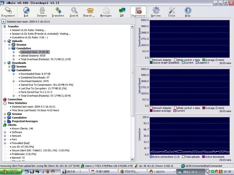Click the Downloads globe icon in tree
This screenshot has height=175, width=234.
tap(9, 63)
